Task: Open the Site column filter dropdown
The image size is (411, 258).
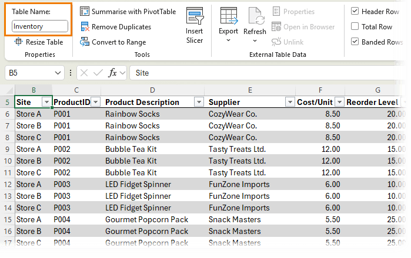Action: [46, 102]
